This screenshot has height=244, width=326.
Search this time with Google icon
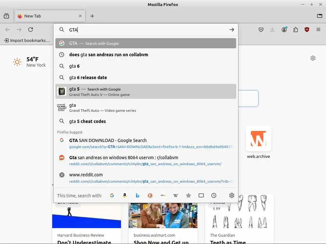[112, 195]
